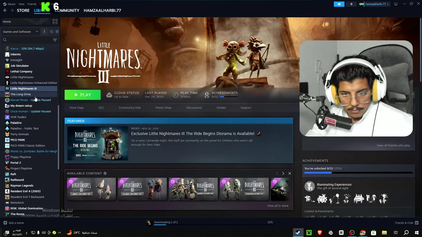
Task: Click the game library list scrollbar
Action: click(x=58, y=137)
